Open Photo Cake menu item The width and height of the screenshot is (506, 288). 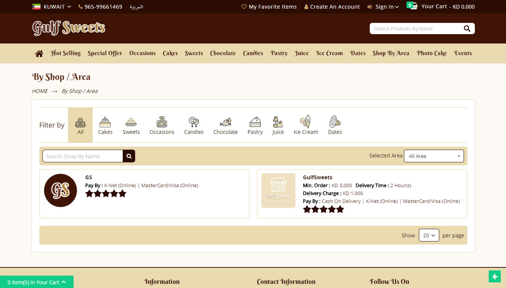[x=432, y=53]
